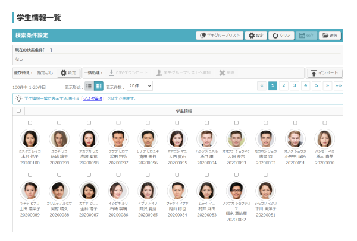This screenshot has width=357, height=241.
Task: Click photo of student 20200086
Action: (118, 191)
